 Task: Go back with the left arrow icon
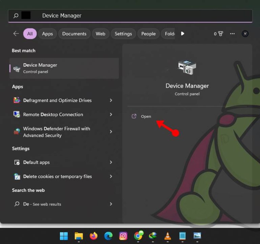click(16, 34)
